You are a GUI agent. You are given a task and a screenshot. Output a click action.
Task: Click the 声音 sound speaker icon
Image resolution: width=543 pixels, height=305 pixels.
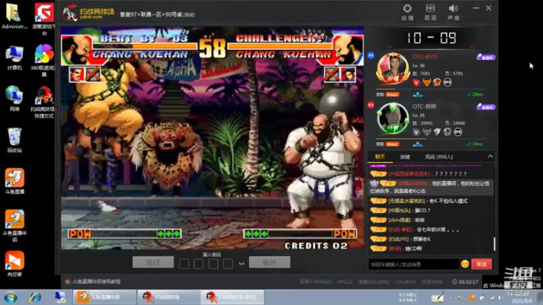(453, 12)
